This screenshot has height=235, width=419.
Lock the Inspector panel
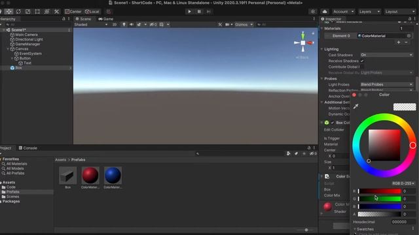(410, 19)
